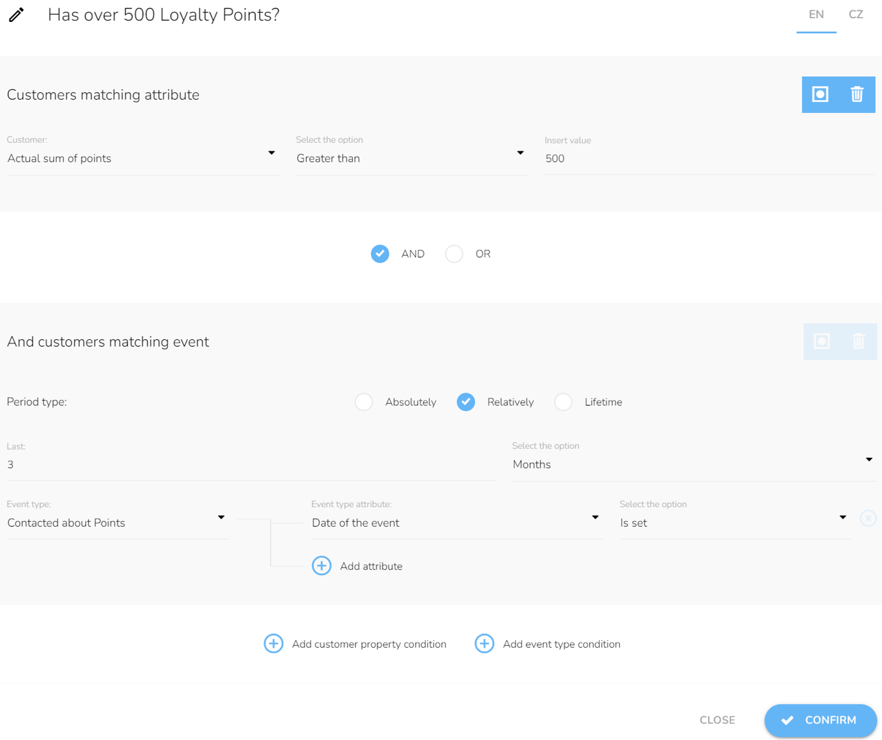Click the CONFIRM button
Screen dimensions: 882x740
(x=820, y=721)
